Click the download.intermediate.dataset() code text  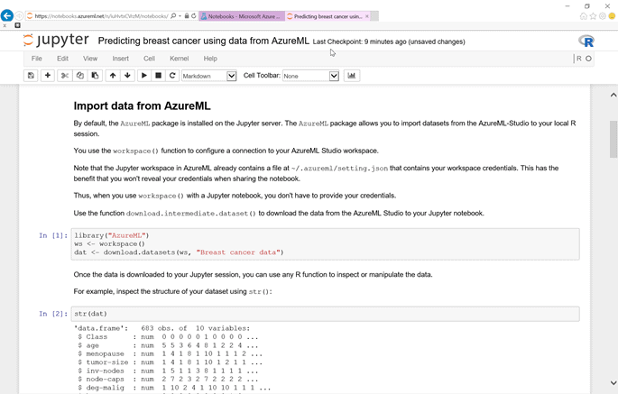pyautogui.click(x=190, y=214)
